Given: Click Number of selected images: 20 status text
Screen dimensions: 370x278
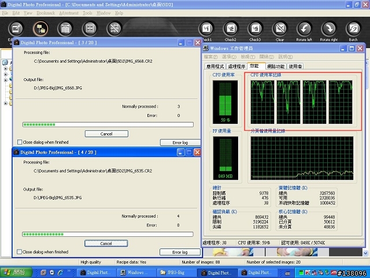Looking at the screenshot, I should click(273, 262).
